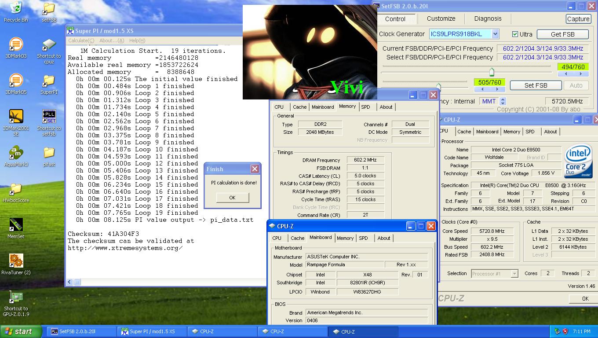Screen dimensions: 598x338
Task: Click the disabled Auto button in SetFSB
Action: [x=576, y=85]
